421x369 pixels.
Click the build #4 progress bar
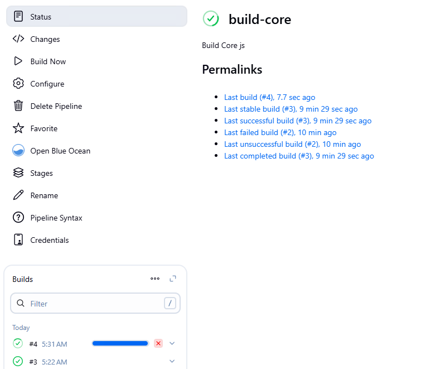click(120, 343)
